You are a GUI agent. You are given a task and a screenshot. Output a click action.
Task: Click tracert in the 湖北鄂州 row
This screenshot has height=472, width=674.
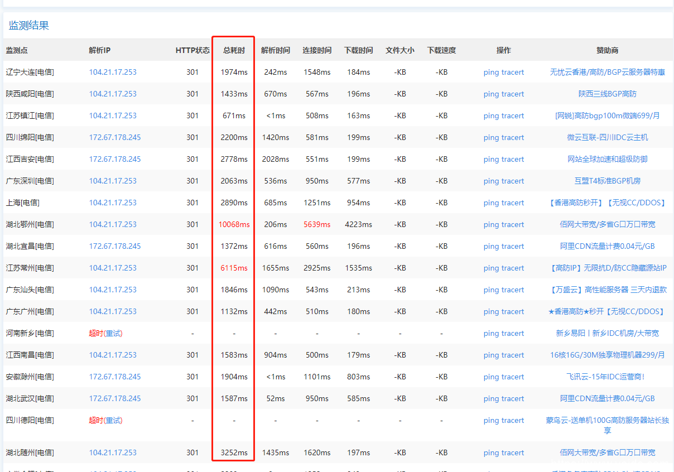click(x=512, y=224)
